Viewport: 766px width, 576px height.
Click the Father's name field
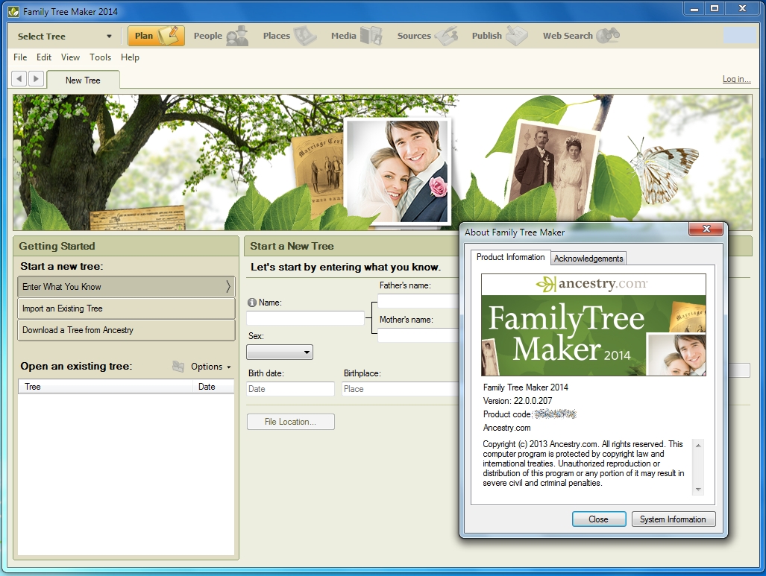click(418, 301)
